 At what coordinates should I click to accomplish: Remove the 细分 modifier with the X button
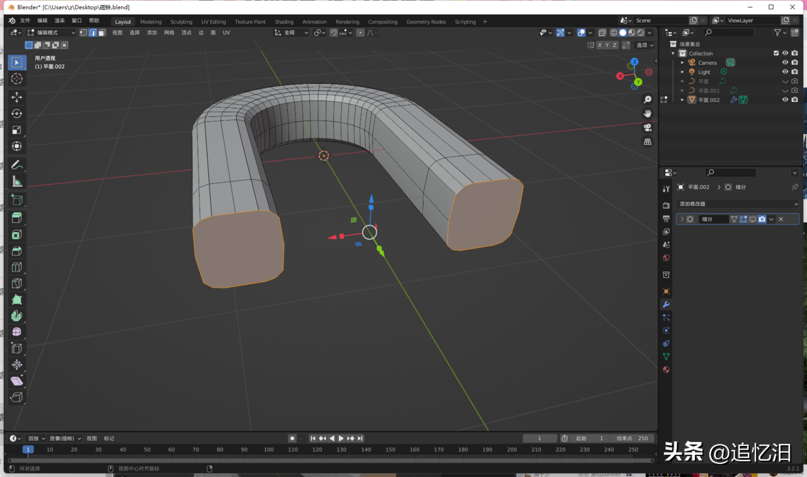pos(780,219)
